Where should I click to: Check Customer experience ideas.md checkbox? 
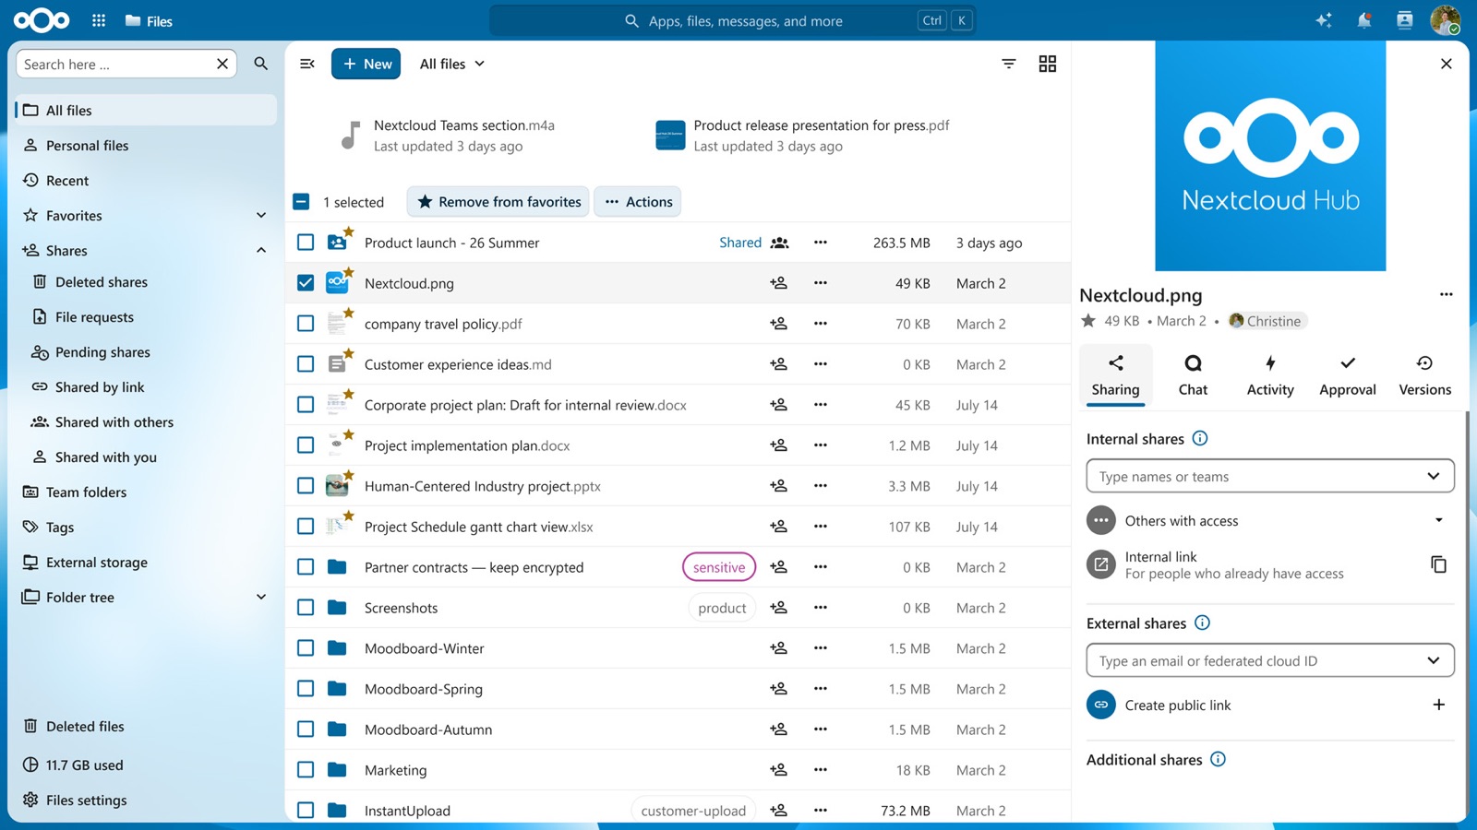(306, 364)
